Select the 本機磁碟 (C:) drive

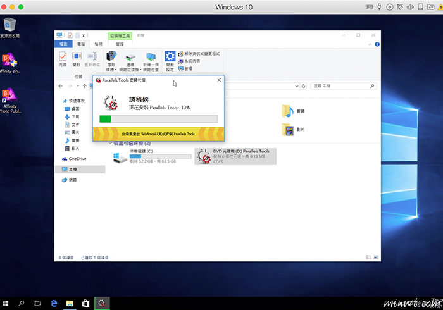[153, 156]
